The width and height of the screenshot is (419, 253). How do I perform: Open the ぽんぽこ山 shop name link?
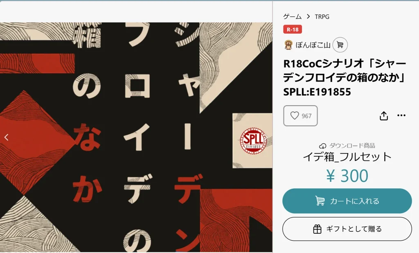[x=313, y=45]
